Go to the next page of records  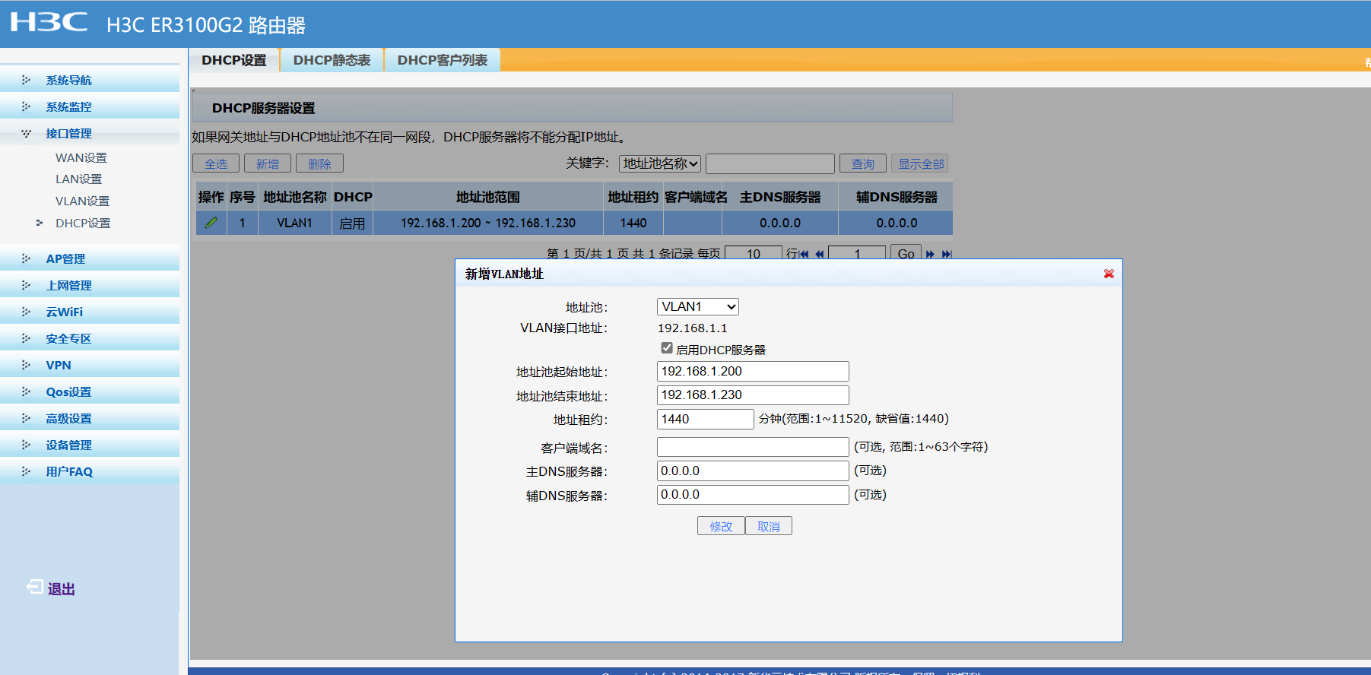(x=930, y=254)
